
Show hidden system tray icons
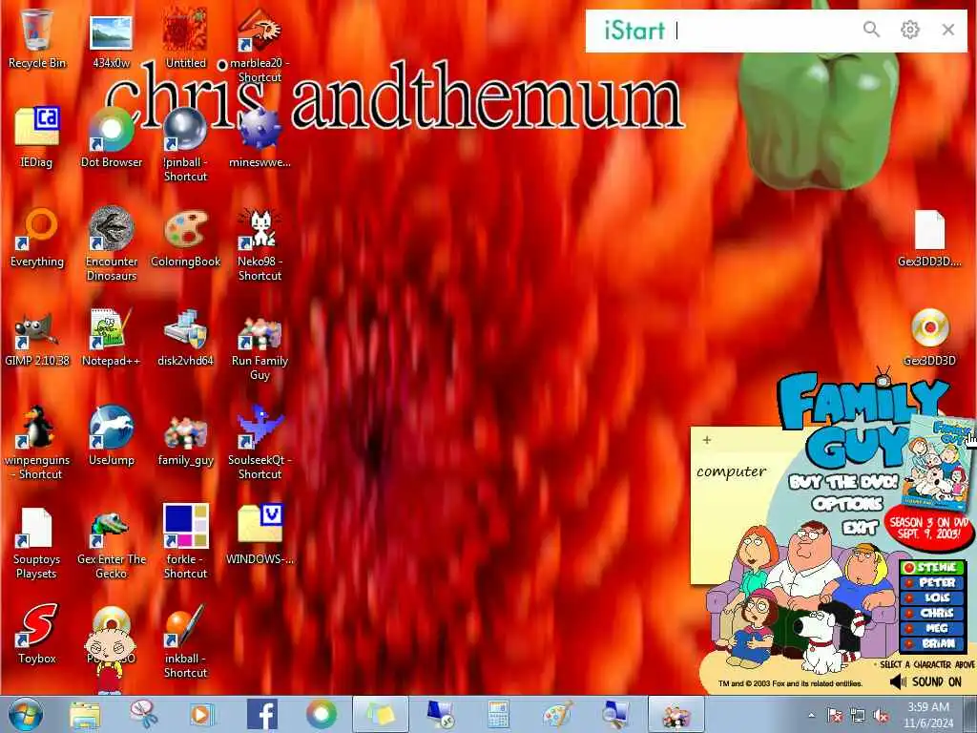pos(811,715)
